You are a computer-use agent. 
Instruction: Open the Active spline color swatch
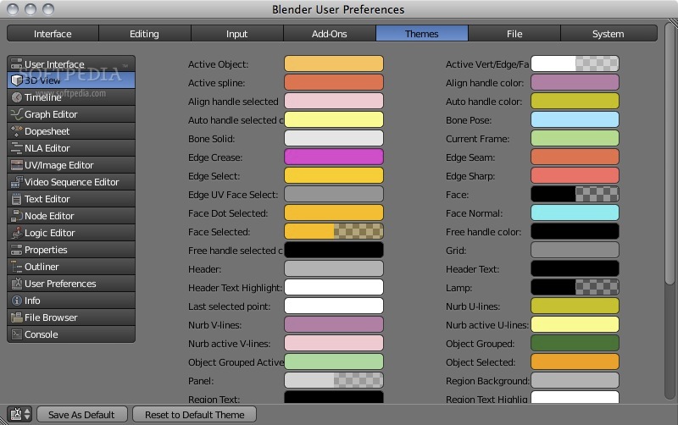point(334,82)
